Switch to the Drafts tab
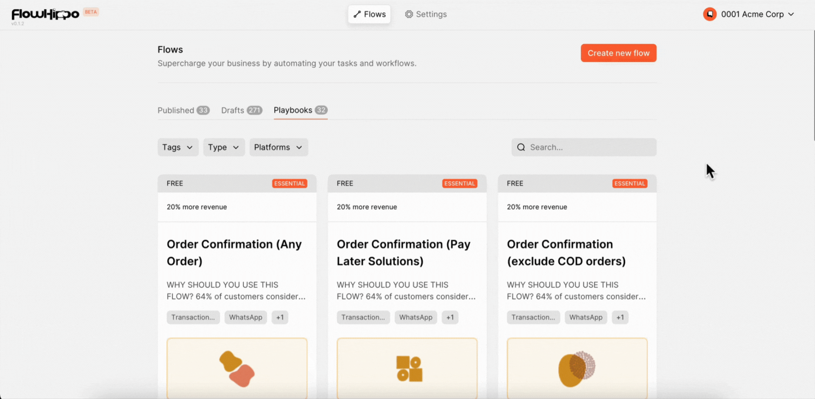Screen dimensions: 815x399 pos(241,111)
